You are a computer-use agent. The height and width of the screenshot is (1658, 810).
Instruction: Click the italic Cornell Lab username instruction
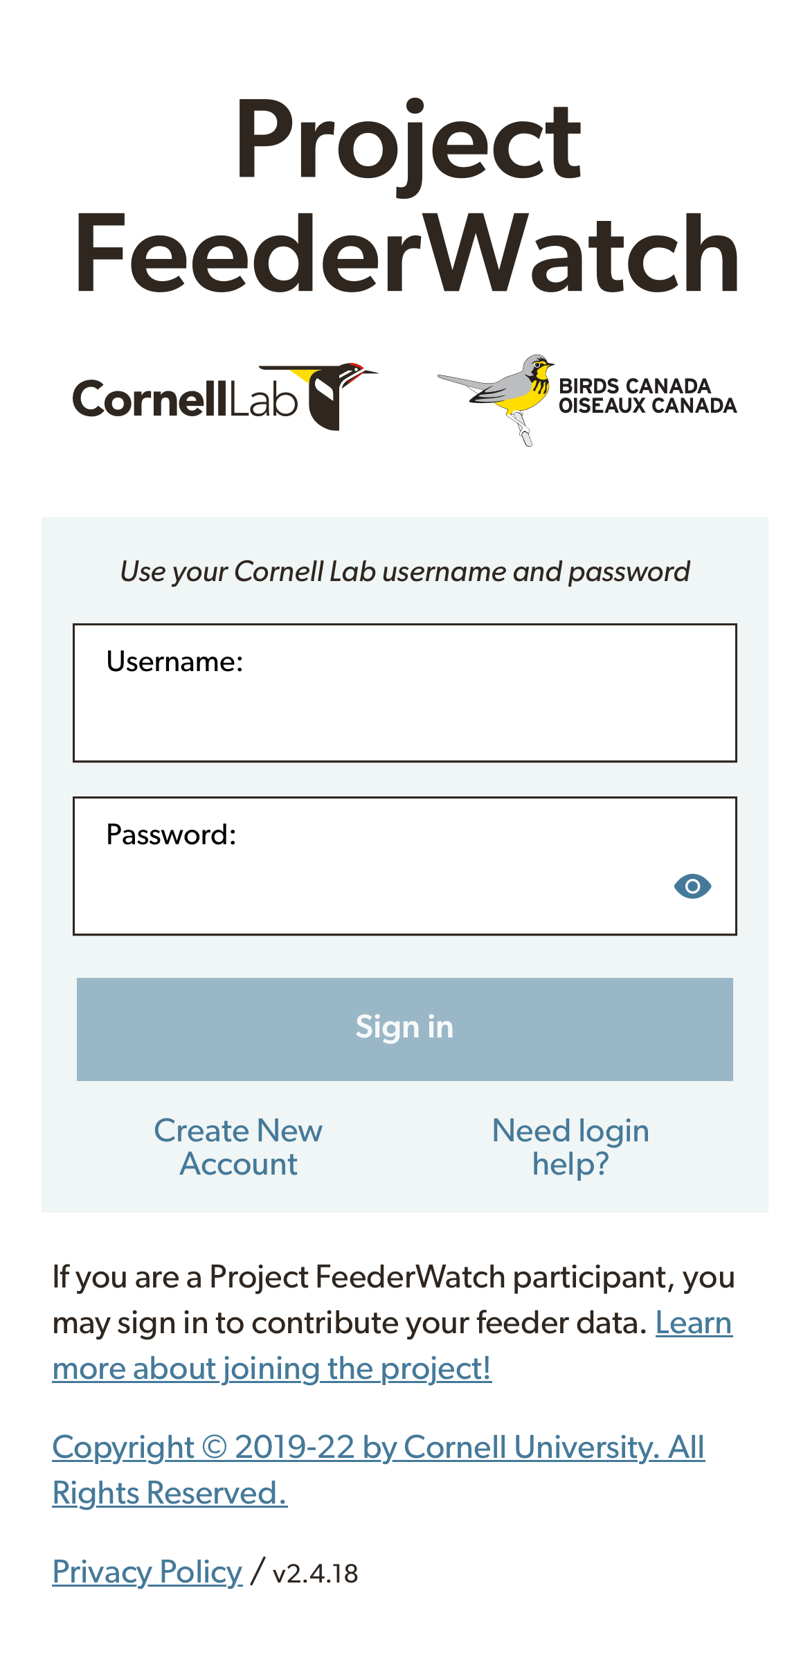coord(404,572)
